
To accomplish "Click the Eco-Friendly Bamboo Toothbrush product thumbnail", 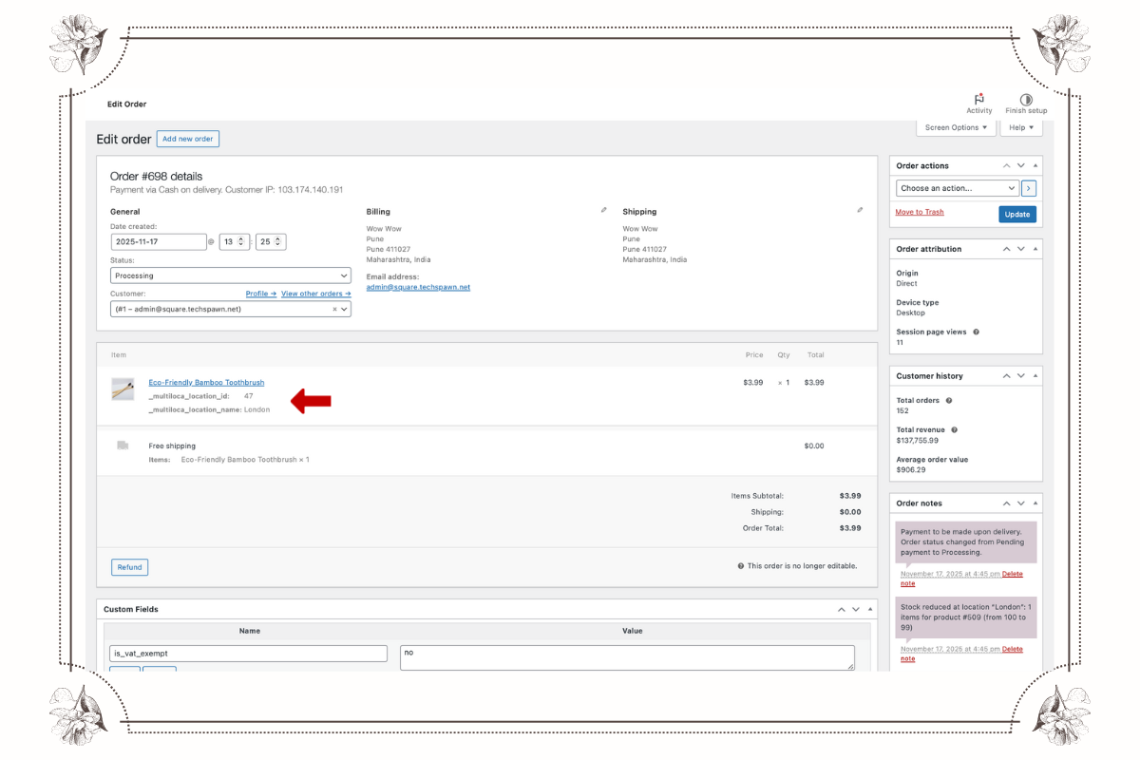I will coord(123,389).
